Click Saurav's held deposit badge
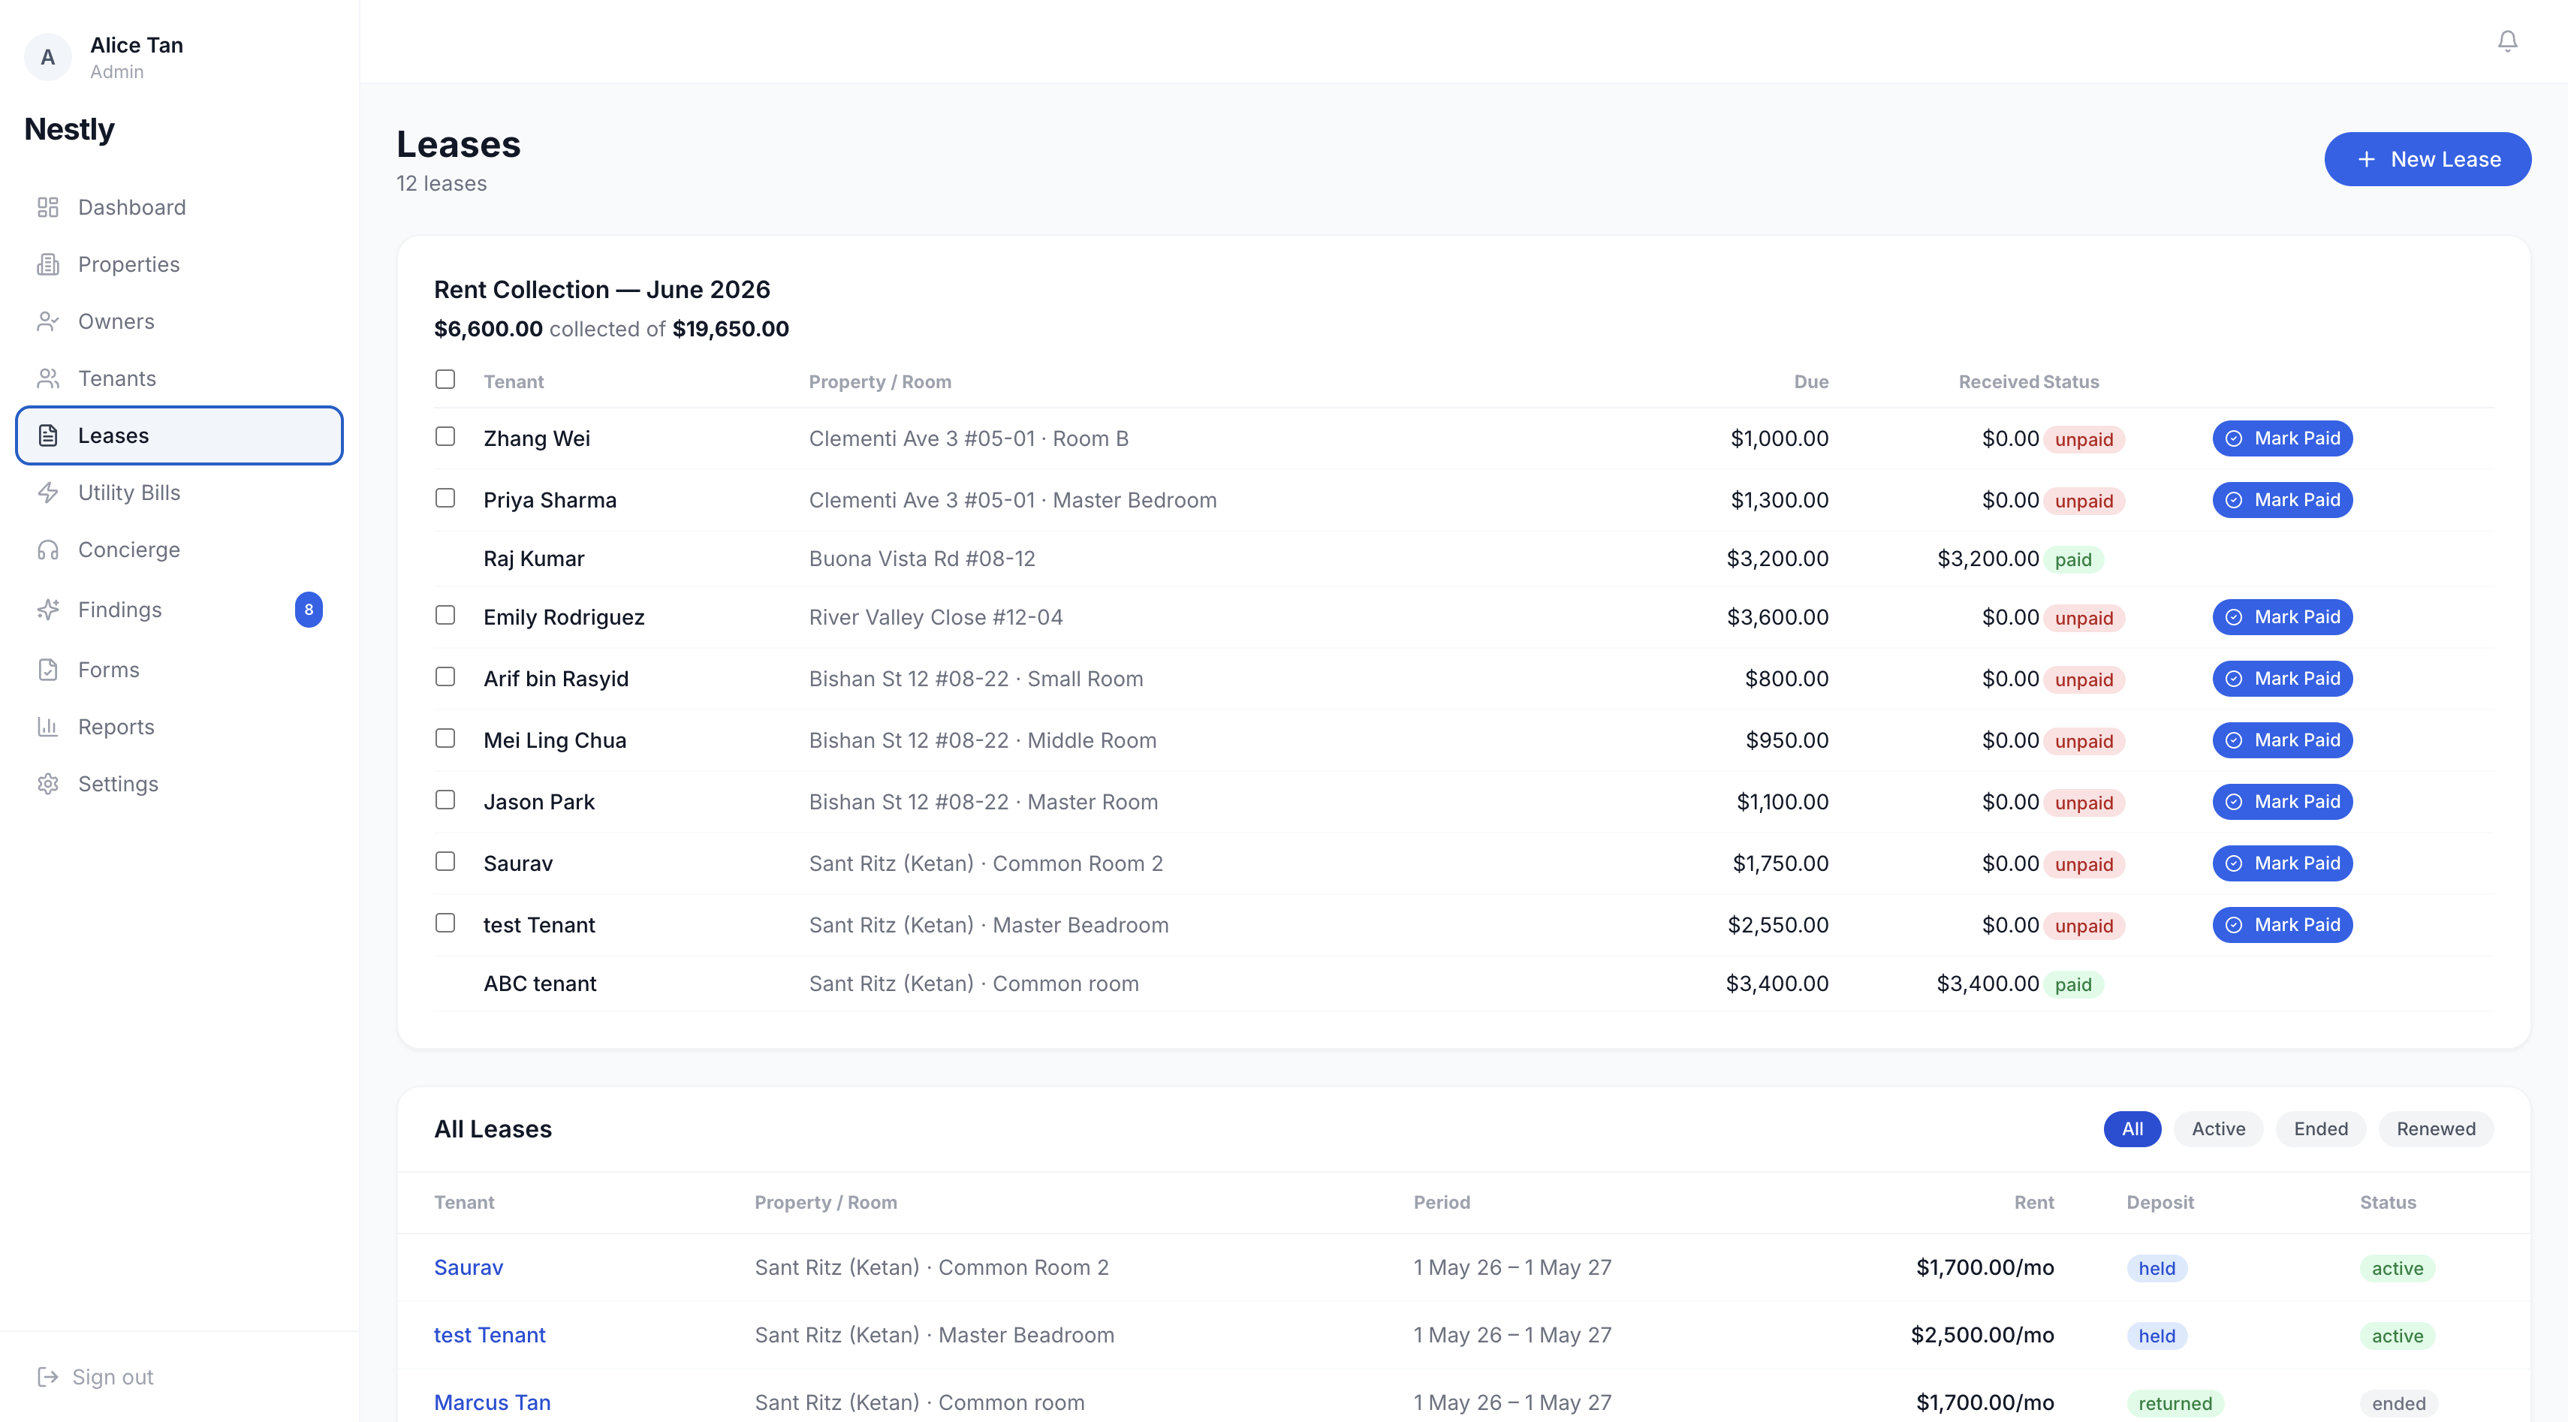Viewport: 2568px width, 1422px height. [x=2157, y=1269]
